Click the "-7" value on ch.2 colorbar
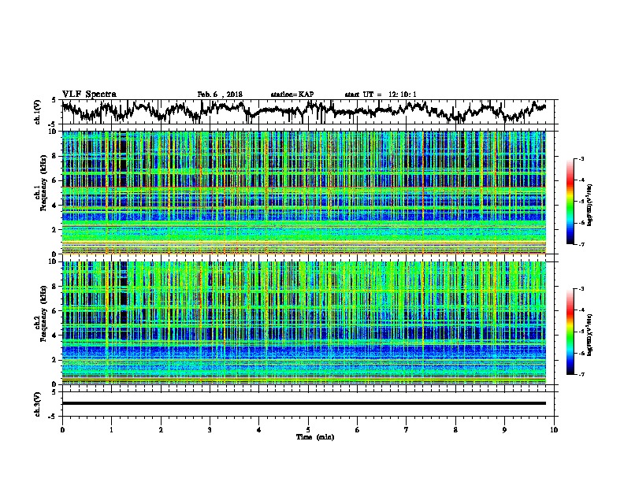 (x=581, y=374)
